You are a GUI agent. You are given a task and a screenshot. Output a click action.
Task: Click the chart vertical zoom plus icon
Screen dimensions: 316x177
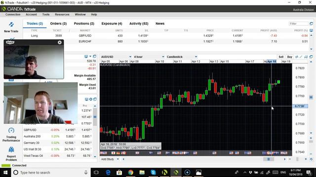[311, 138]
